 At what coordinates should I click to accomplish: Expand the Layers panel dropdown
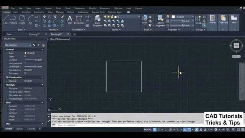click(x=116, y=30)
